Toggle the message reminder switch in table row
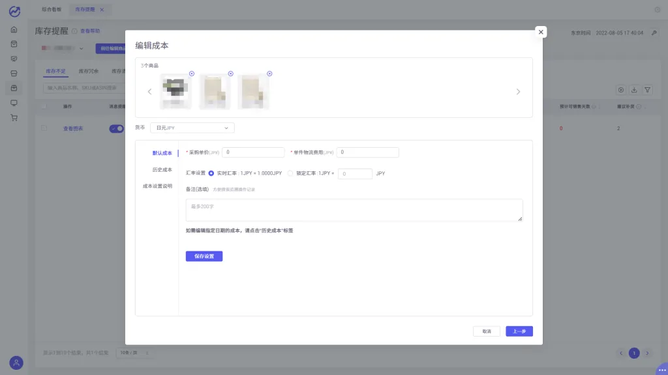This screenshot has height=375, width=668. pyautogui.click(x=116, y=128)
